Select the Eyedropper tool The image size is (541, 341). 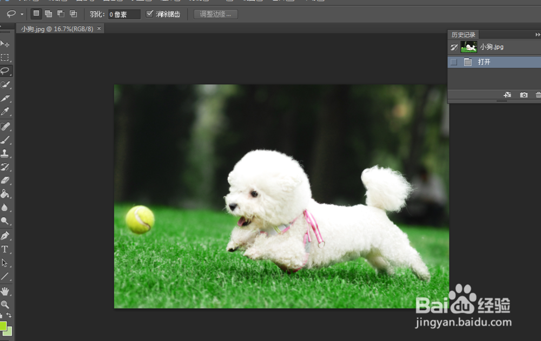click(x=5, y=112)
